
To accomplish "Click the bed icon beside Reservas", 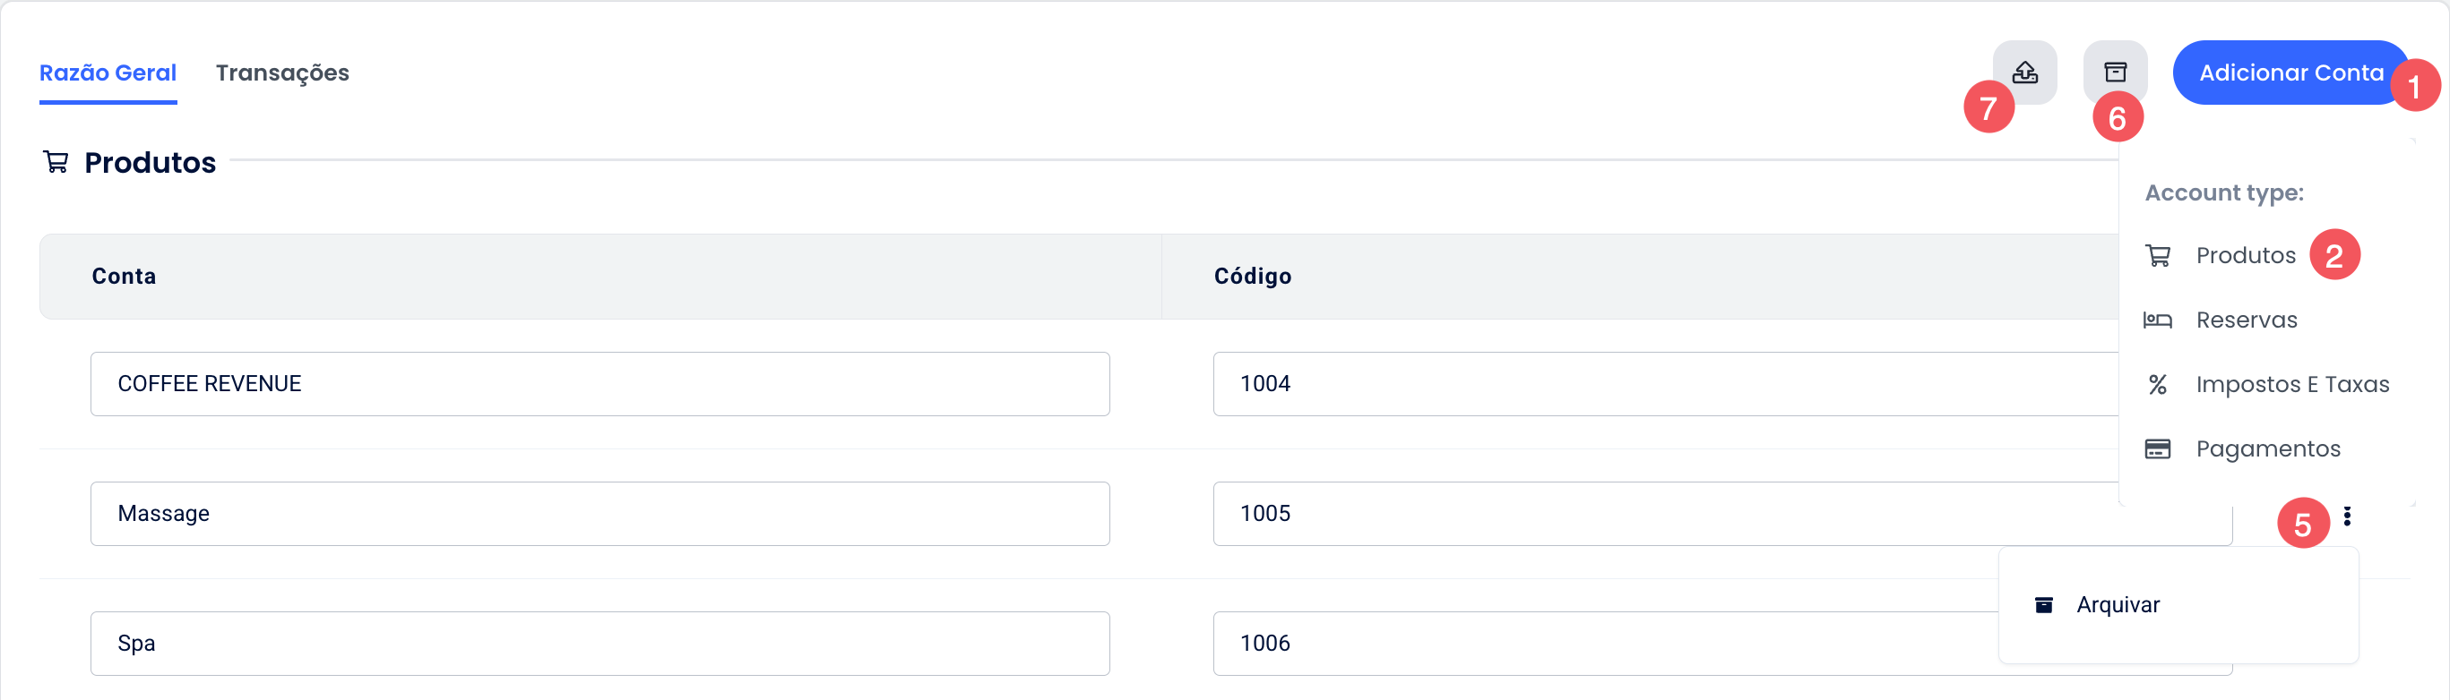I will 2157,320.
